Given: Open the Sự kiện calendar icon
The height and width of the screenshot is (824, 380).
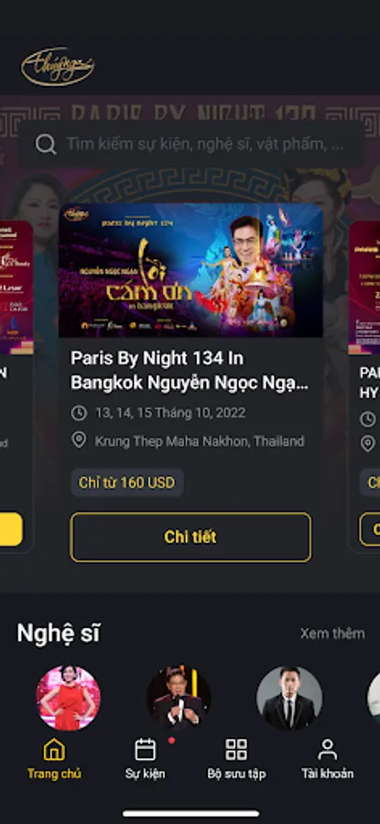Looking at the screenshot, I should click(145, 750).
